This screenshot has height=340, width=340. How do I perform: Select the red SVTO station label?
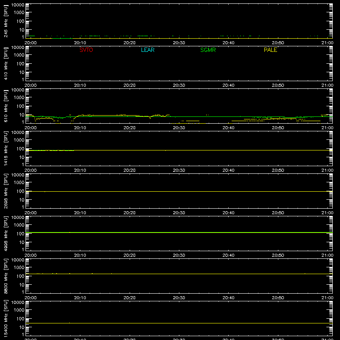(x=86, y=50)
